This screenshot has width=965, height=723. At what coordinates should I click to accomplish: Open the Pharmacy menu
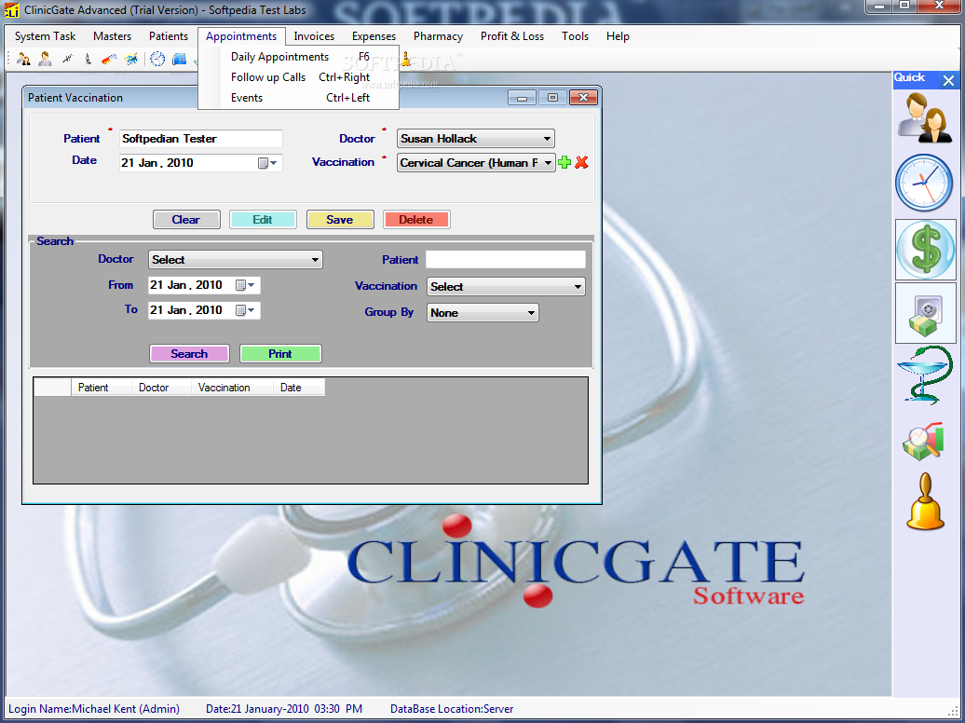tap(438, 36)
